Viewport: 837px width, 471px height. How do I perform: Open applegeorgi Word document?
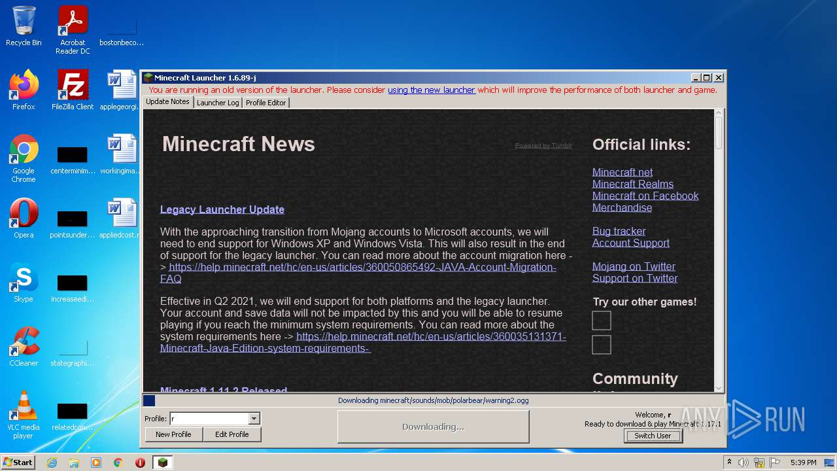[x=122, y=90]
